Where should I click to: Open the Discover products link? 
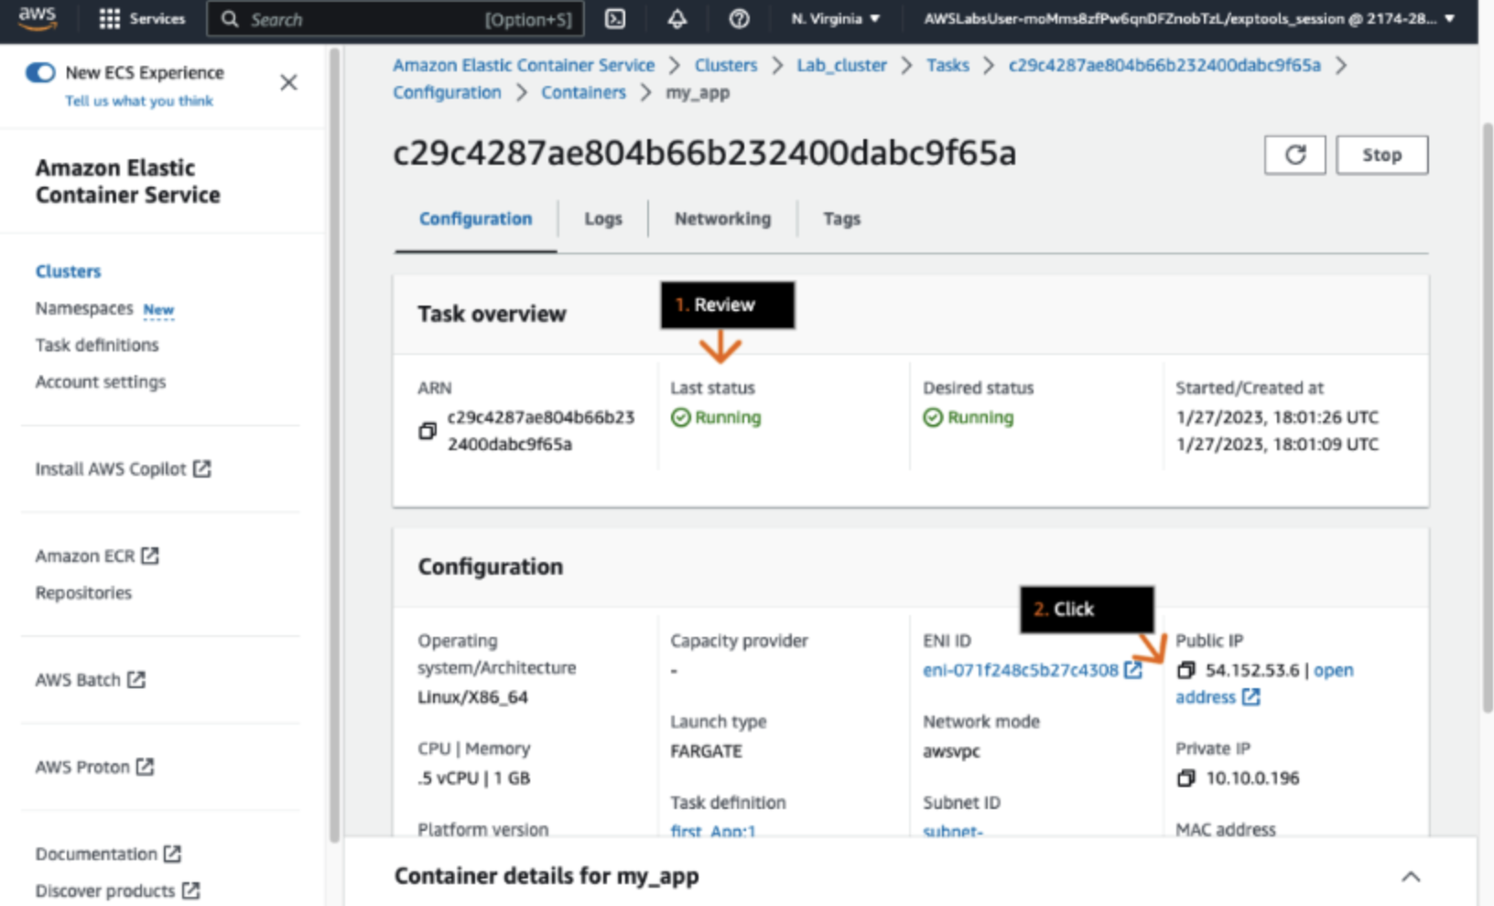(105, 890)
